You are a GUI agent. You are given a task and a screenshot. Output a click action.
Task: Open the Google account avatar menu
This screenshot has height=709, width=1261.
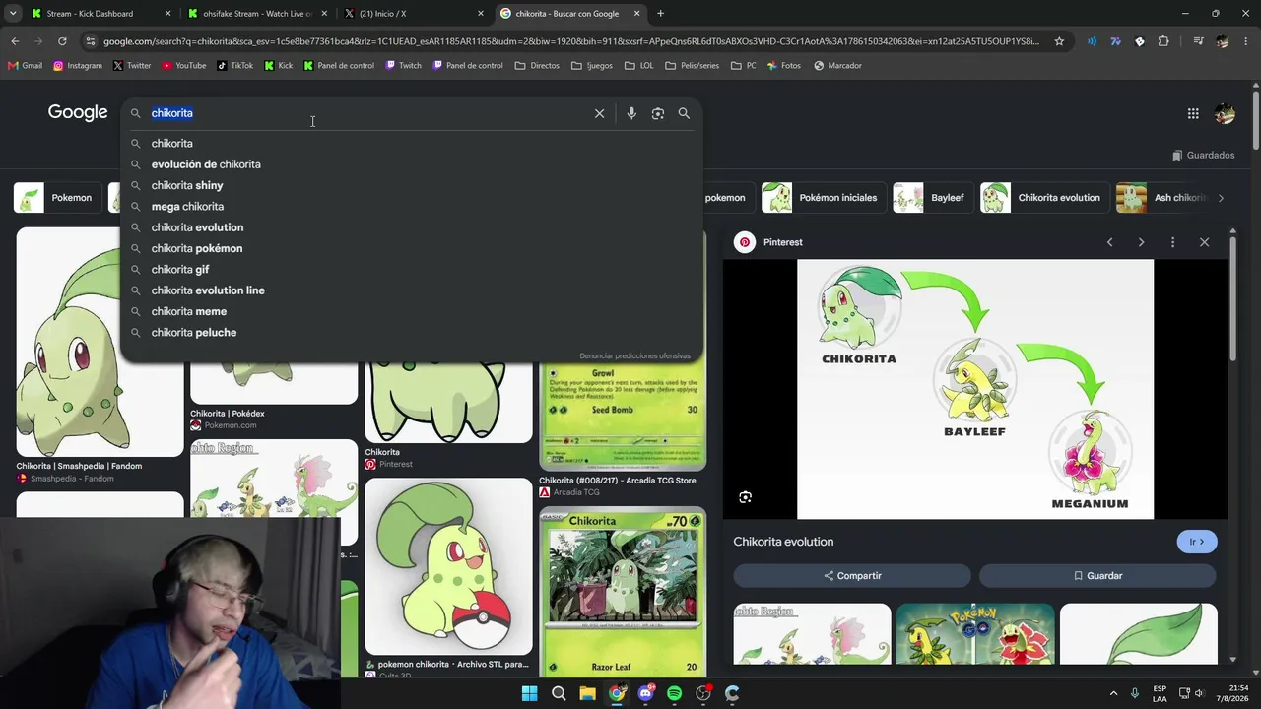click(x=1225, y=113)
